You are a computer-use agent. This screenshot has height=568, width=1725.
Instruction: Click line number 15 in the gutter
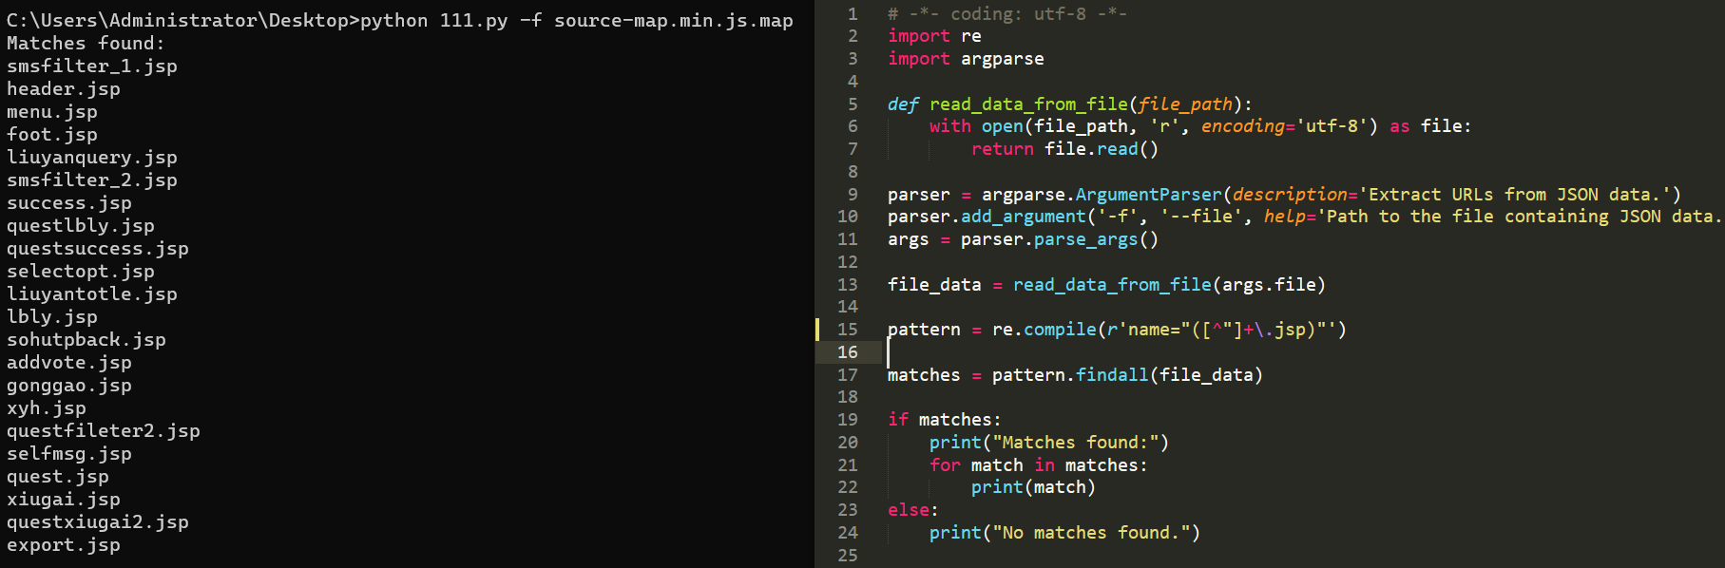847,330
